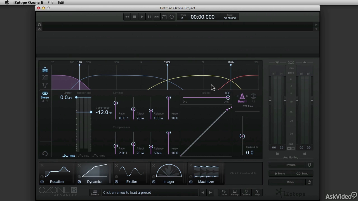Screen dimensions: 358x201
Task: Open the Dither settings button
Action: click(287, 182)
